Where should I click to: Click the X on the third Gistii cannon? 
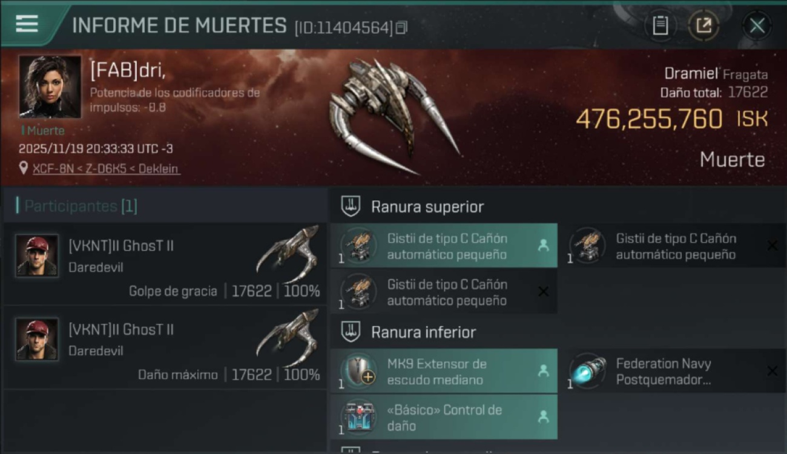coord(543,292)
